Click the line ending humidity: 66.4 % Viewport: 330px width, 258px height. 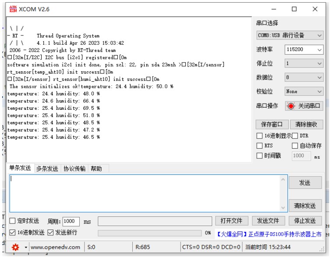pyautogui.click(x=53, y=101)
